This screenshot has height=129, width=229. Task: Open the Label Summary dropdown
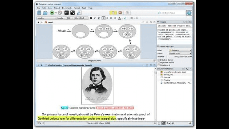(x=180, y=50)
